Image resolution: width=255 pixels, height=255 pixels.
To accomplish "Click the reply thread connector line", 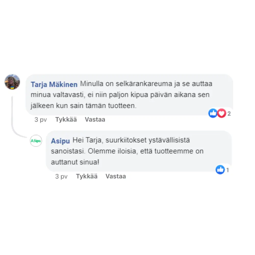I will [x=16, y=119].
